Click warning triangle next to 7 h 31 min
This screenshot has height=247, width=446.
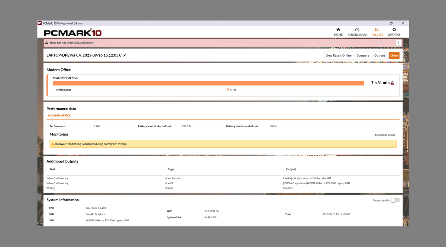[392, 83]
